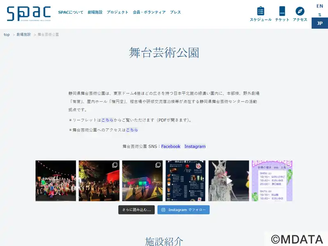Open the access compass icon
The width and height of the screenshot is (328, 246).
tap(300, 11)
